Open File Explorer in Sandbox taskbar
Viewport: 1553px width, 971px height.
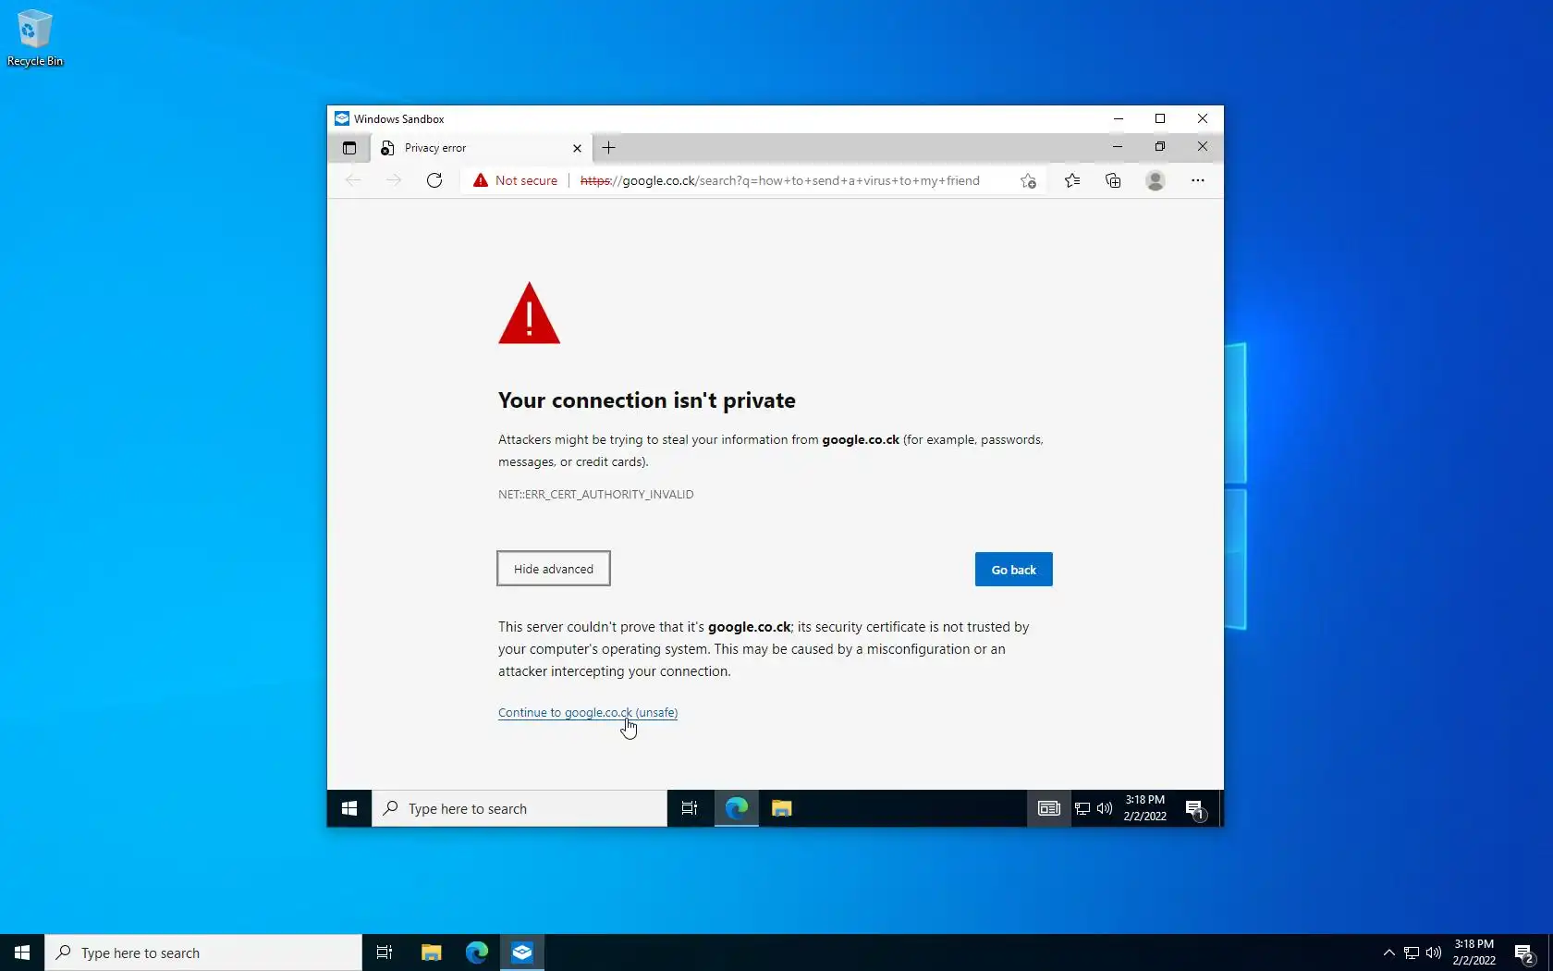(x=782, y=808)
